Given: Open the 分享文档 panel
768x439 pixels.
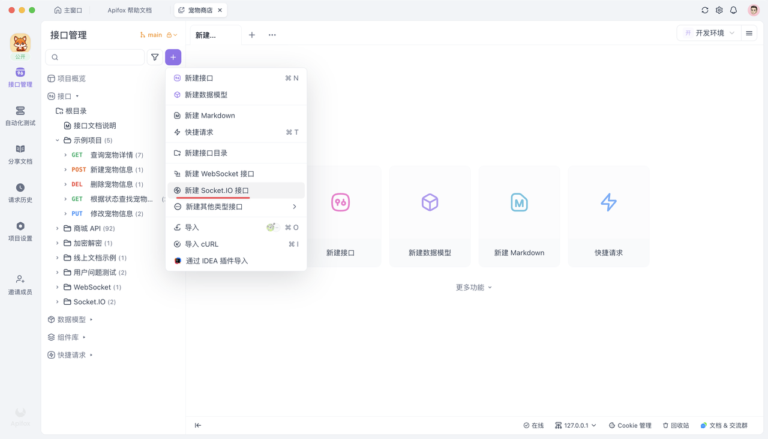Looking at the screenshot, I should tap(20, 156).
